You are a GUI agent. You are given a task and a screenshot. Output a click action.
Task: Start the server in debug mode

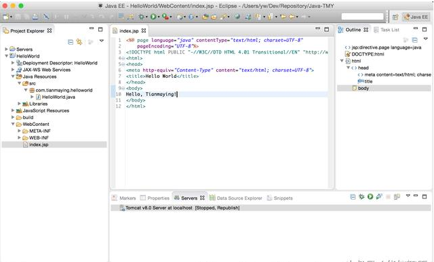[361, 197]
